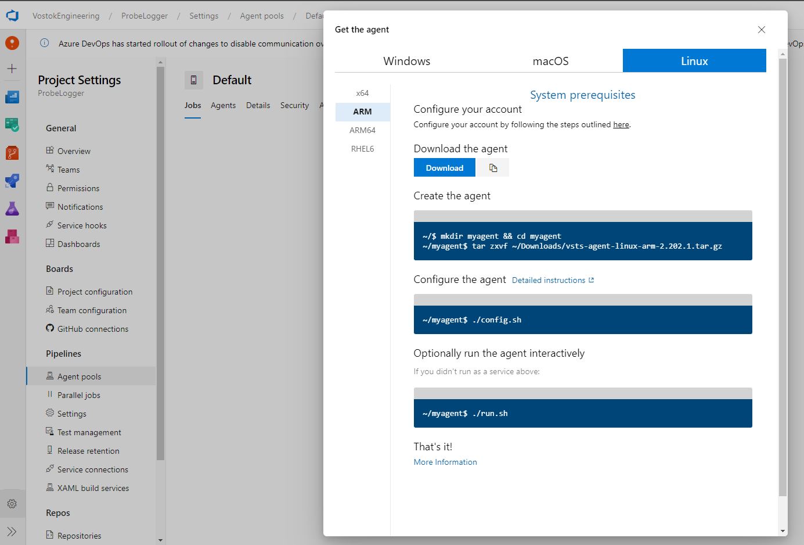The width and height of the screenshot is (804, 545).
Task: Switch to the Windows tab
Action: [407, 61]
